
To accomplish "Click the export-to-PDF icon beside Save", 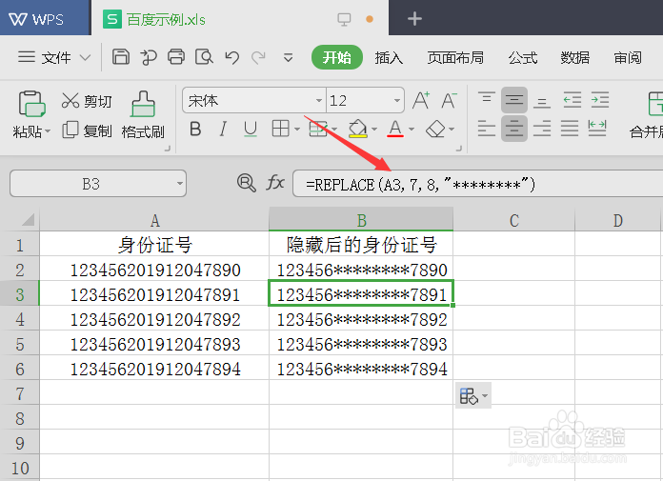I will [x=149, y=57].
